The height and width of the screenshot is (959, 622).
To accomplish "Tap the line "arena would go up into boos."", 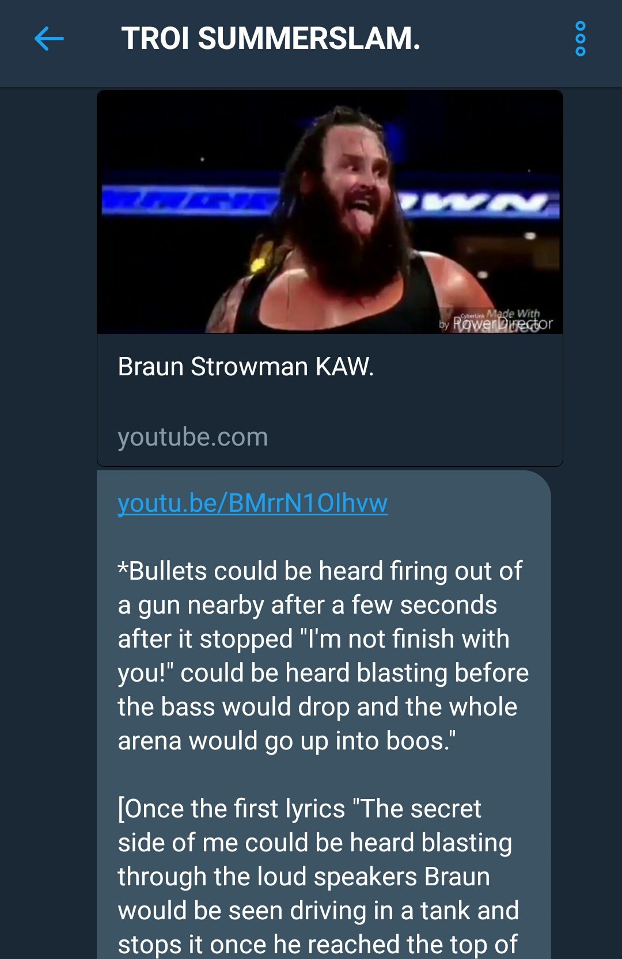I will click(287, 741).
